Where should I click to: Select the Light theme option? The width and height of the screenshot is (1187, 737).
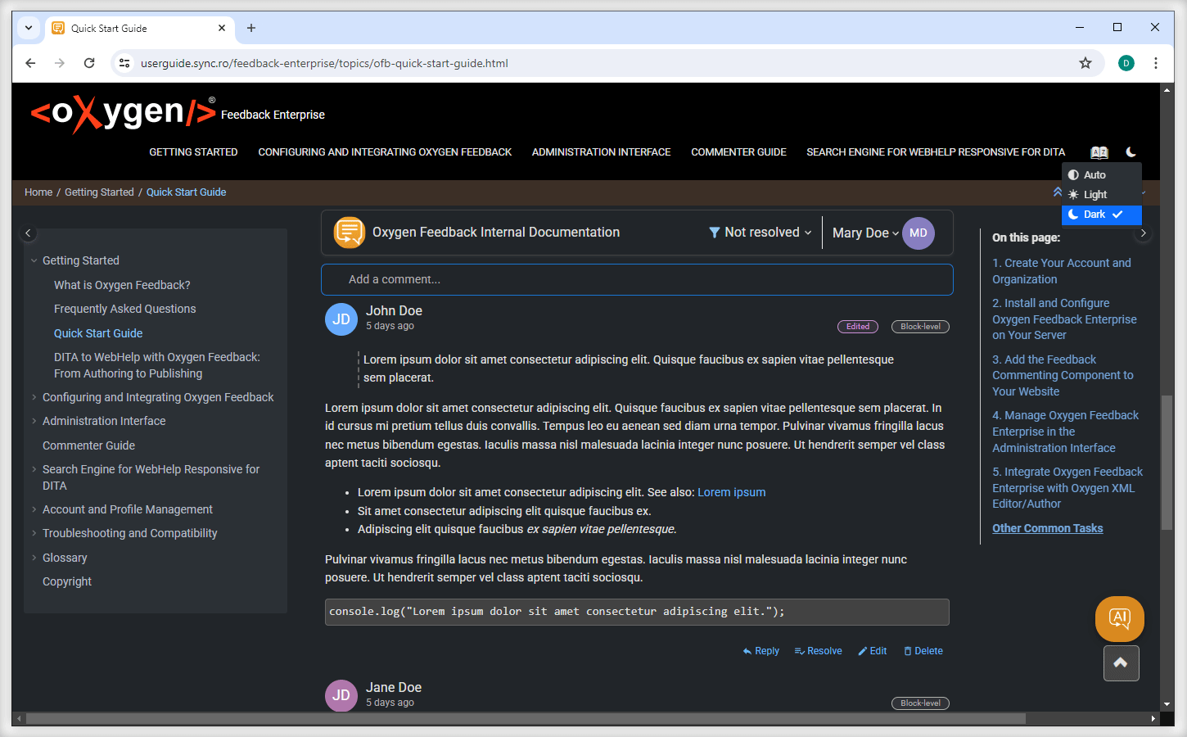[x=1094, y=195]
